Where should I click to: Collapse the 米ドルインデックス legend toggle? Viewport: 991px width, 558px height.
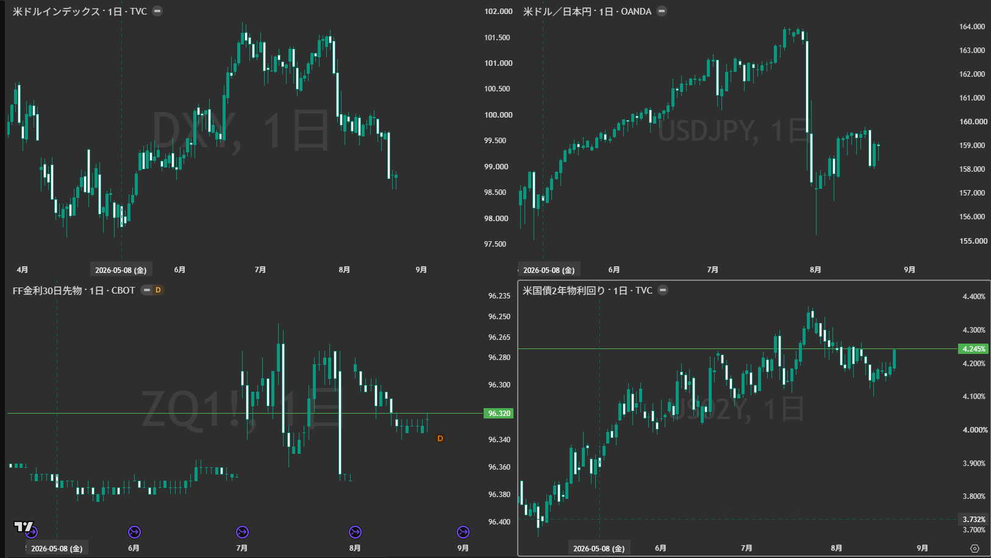[157, 11]
